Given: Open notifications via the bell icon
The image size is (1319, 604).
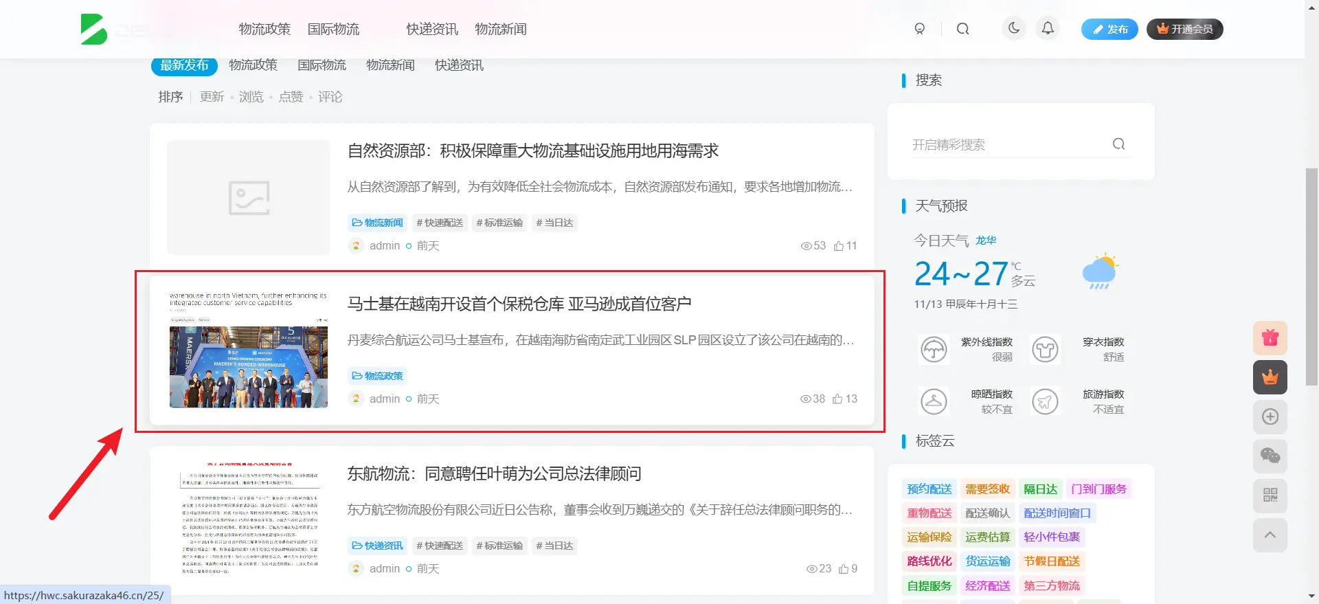Looking at the screenshot, I should (x=1048, y=28).
